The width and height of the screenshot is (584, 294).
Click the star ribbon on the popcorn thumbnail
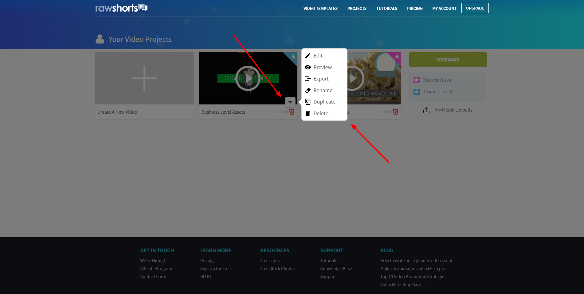pyautogui.click(x=396, y=57)
